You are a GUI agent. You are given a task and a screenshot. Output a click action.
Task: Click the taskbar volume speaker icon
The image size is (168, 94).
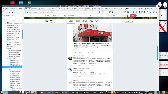click(137, 92)
